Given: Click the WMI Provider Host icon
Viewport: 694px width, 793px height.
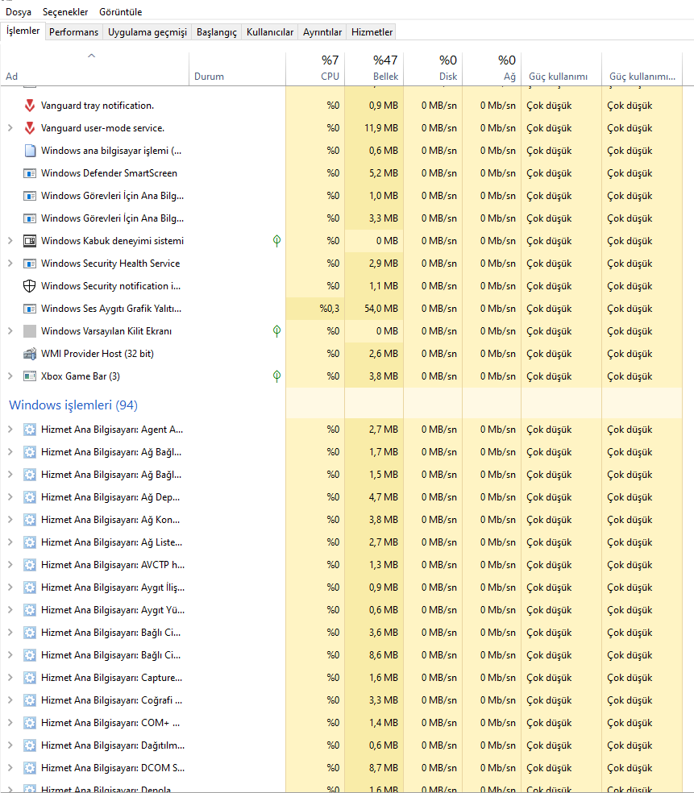Looking at the screenshot, I should tap(30, 354).
